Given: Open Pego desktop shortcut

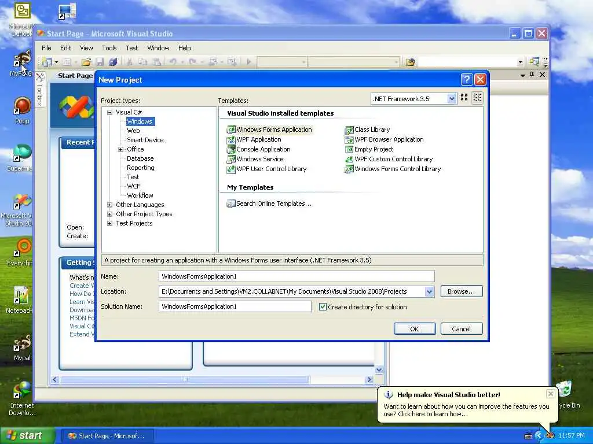Looking at the screenshot, I should click(x=22, y=110).
